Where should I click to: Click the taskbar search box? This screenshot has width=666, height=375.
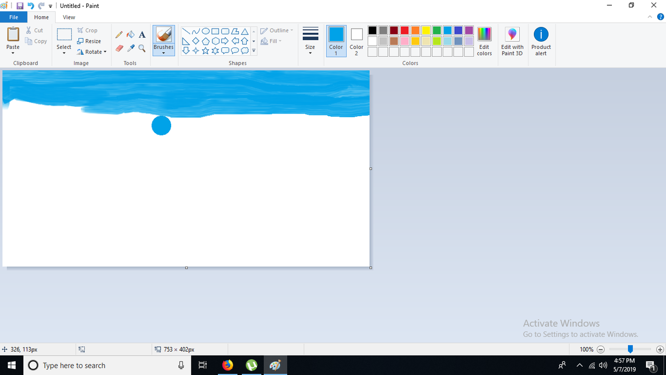tap(108, 365)
